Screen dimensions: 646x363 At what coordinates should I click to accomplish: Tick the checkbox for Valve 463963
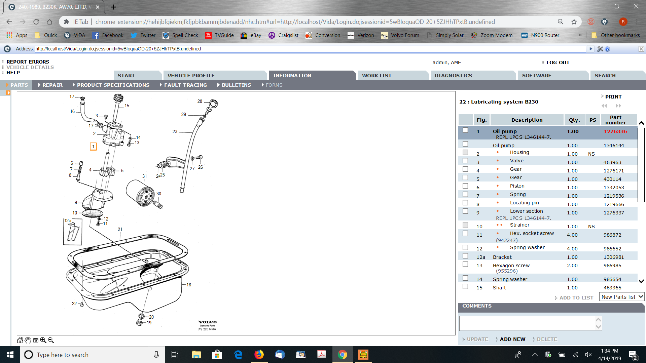coord(465,161)
